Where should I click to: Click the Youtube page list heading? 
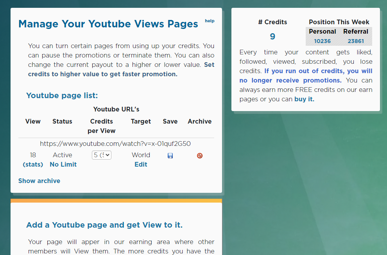tap(62, 96)
